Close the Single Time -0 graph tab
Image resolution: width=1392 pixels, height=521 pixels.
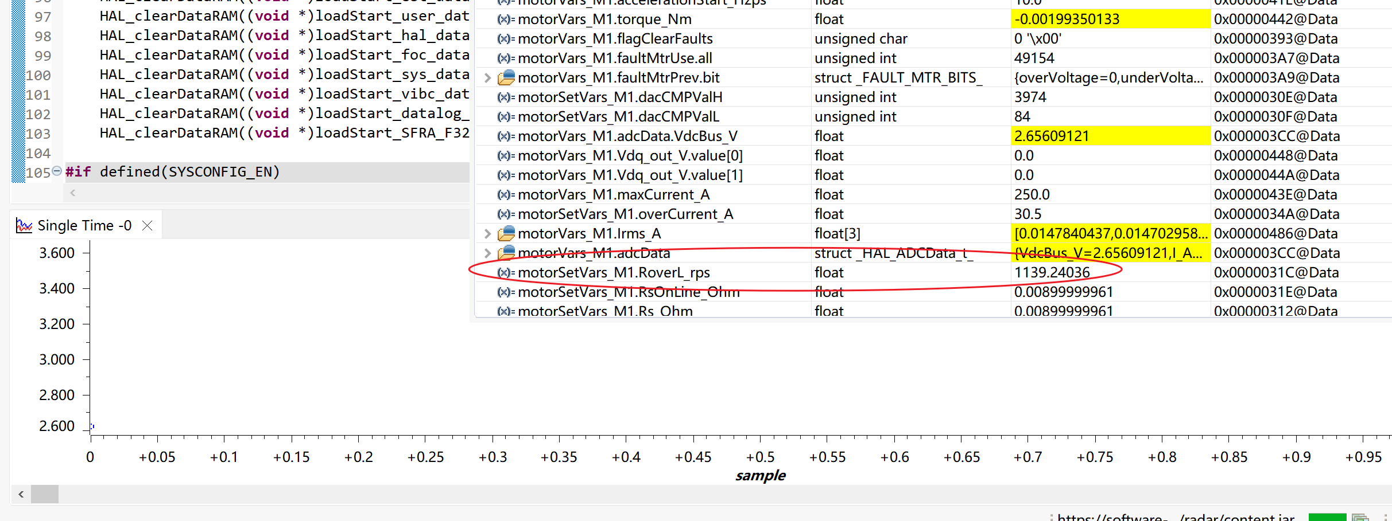tap(148, 226)
